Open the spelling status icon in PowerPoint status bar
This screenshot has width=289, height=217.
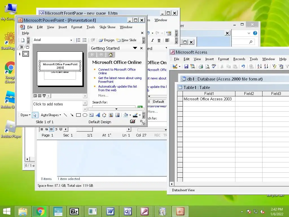pyautogui.click(x=133, y=121)
